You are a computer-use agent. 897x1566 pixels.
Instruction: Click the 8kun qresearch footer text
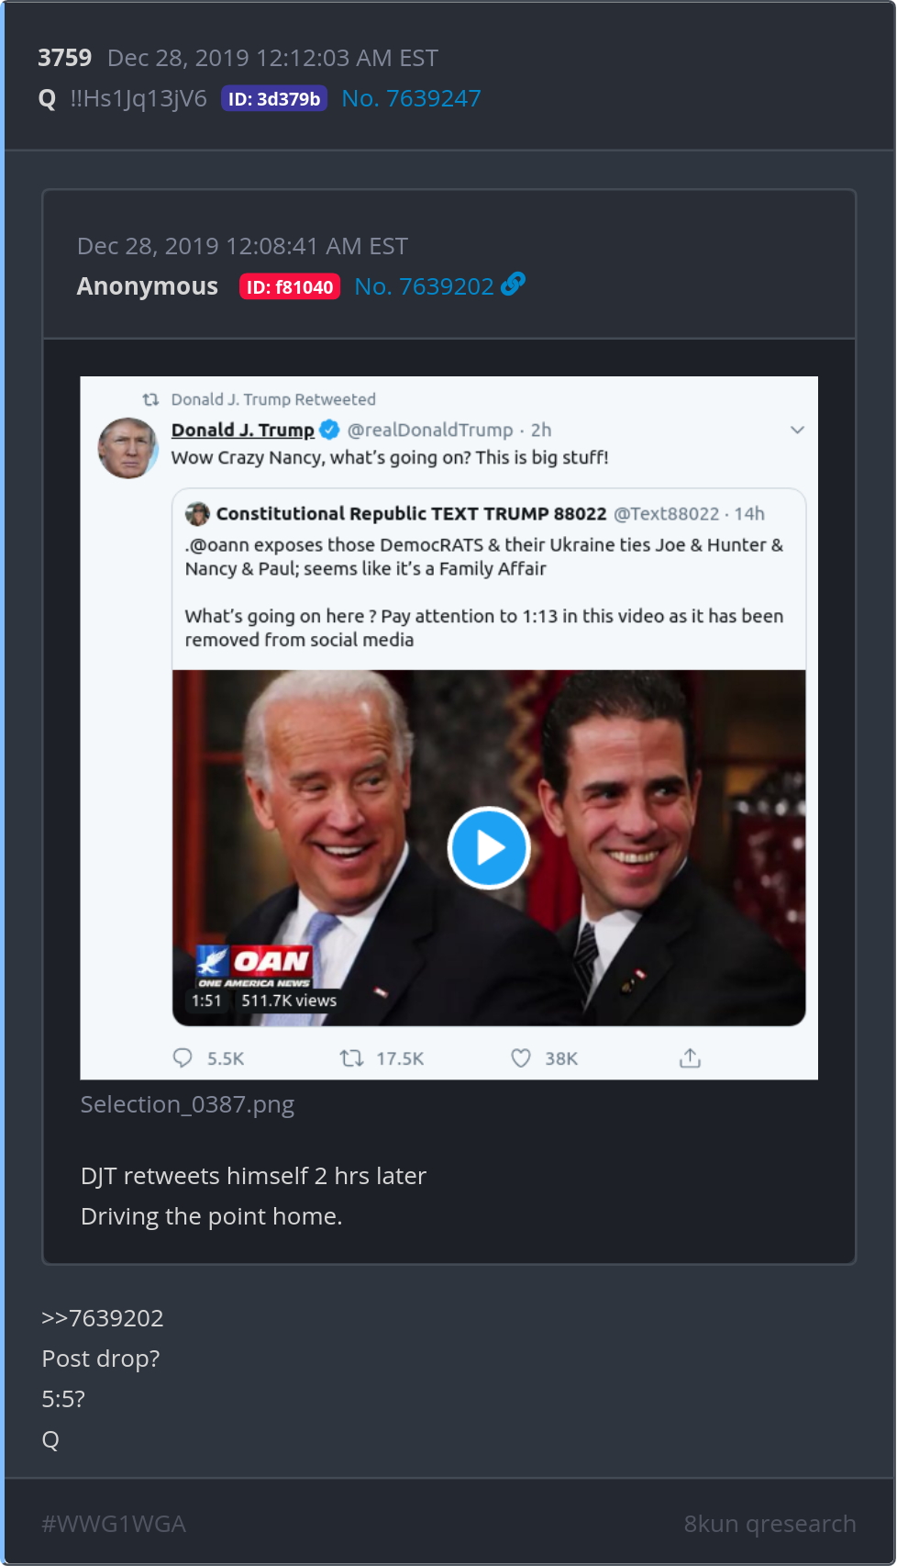click(x=770, y=1524)
